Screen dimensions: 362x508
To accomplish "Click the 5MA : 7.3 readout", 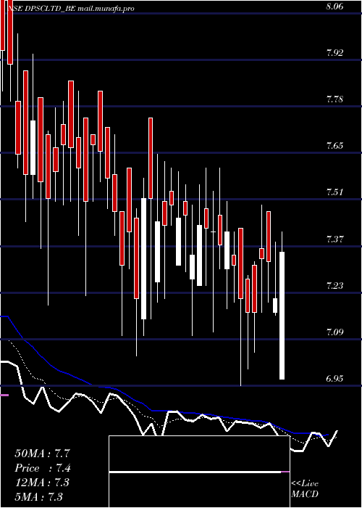I will pos(39,496).
